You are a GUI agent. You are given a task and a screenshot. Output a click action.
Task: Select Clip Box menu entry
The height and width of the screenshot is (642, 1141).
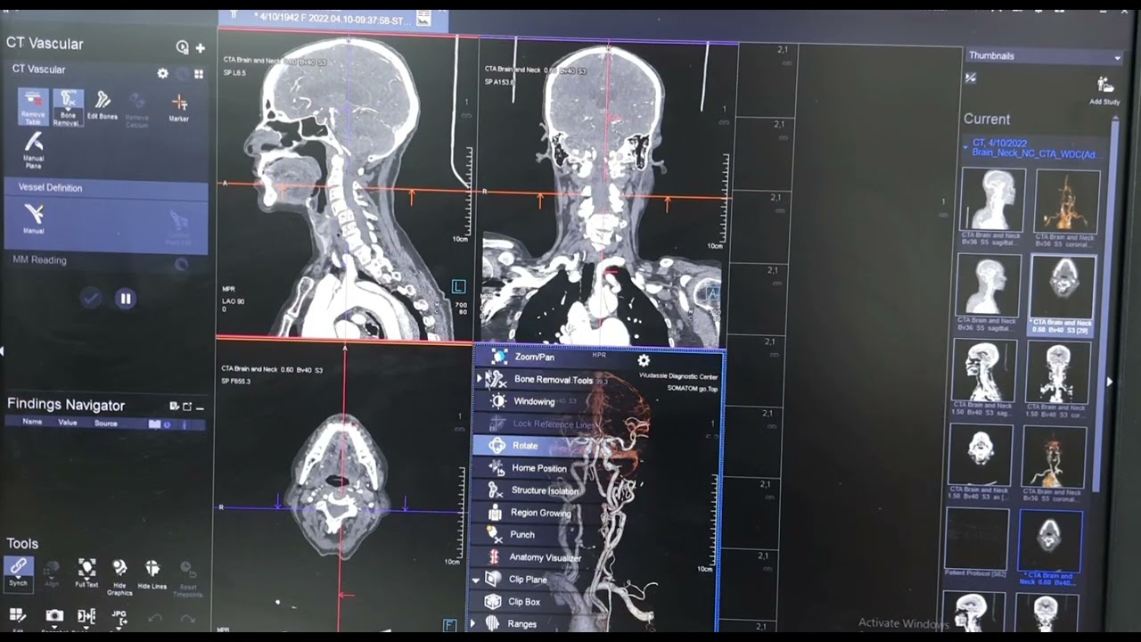tap(524, 602)
